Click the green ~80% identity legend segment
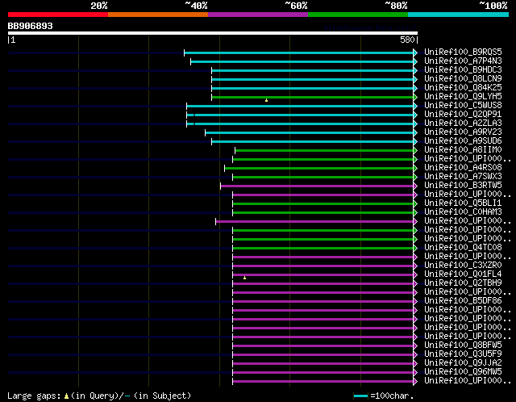The image size is (516, 402). 358,15
